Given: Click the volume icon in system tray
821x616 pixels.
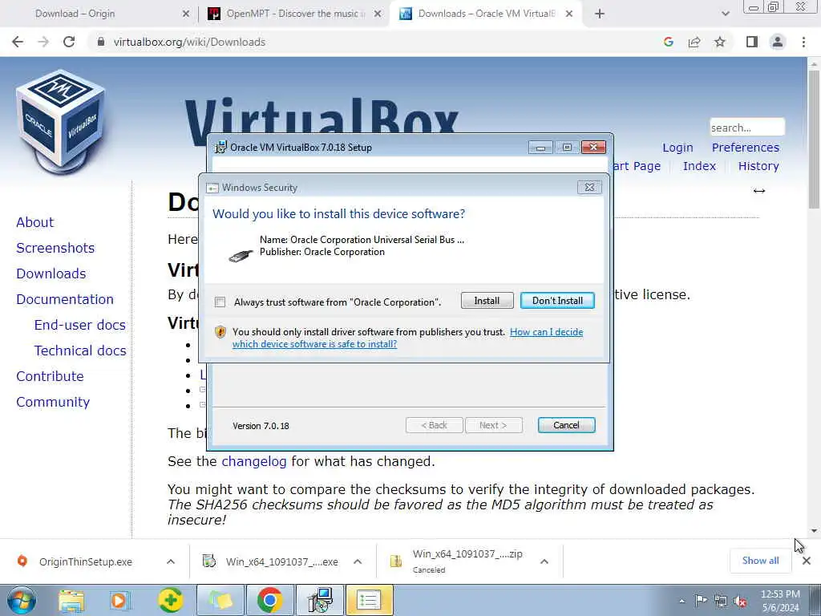Looking at the screenshot, I should coord(740,601).
